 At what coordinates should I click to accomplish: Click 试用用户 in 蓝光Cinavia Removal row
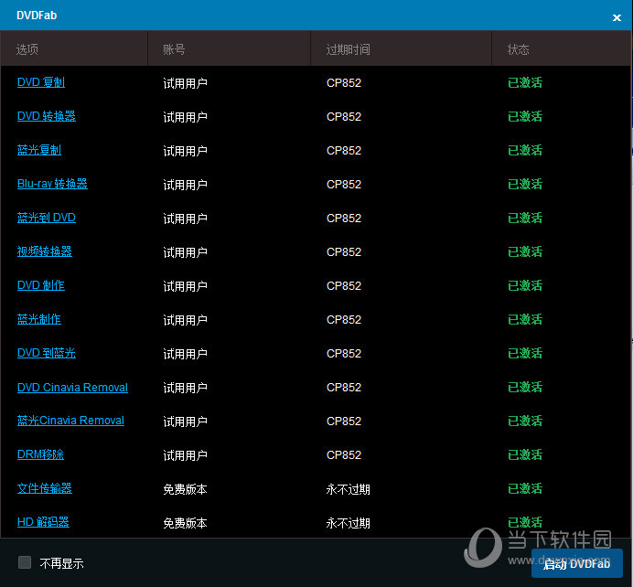(x=186, y=422)
